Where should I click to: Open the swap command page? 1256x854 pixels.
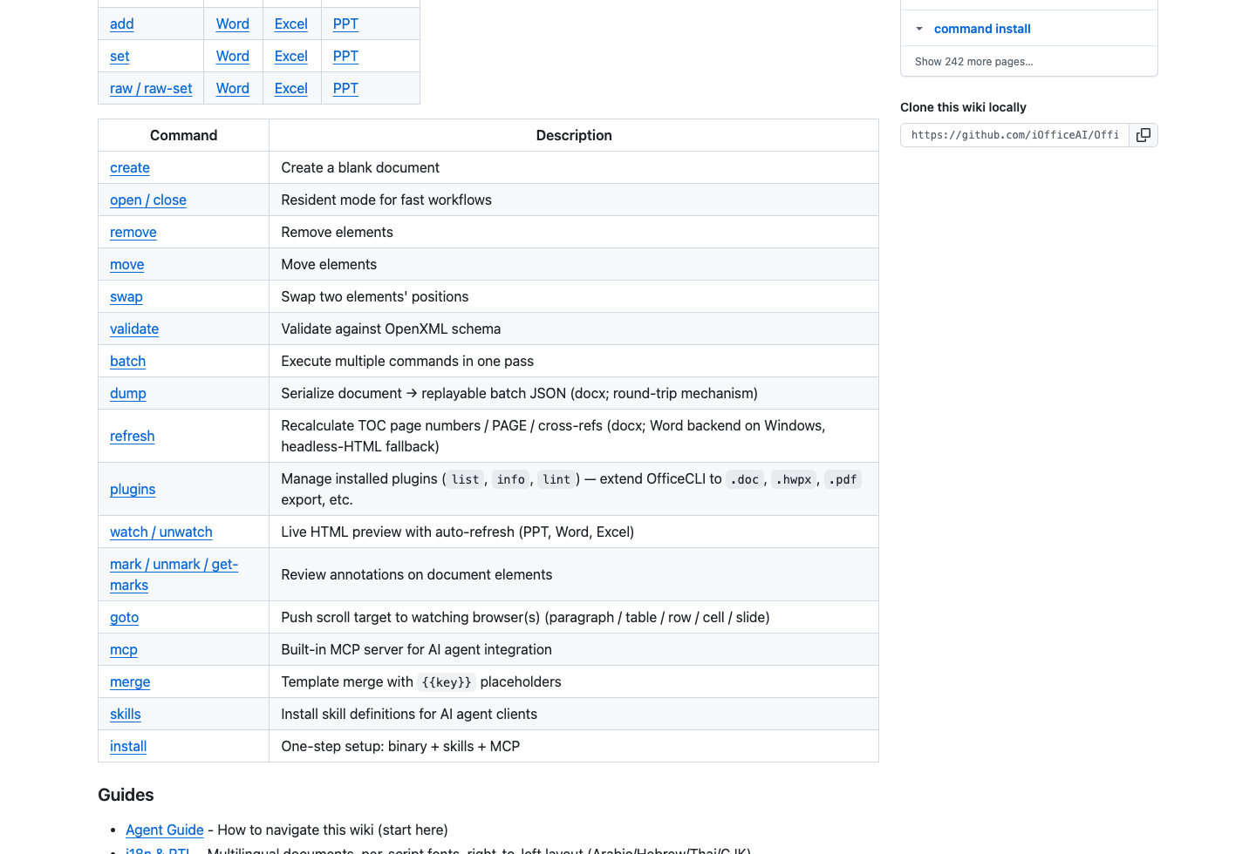126,297
